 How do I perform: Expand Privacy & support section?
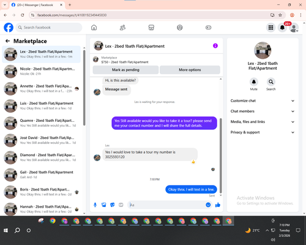pyautogui.click(x=263, y=132)
